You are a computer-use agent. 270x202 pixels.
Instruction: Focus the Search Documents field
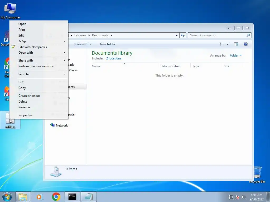[x=220, y=35]
